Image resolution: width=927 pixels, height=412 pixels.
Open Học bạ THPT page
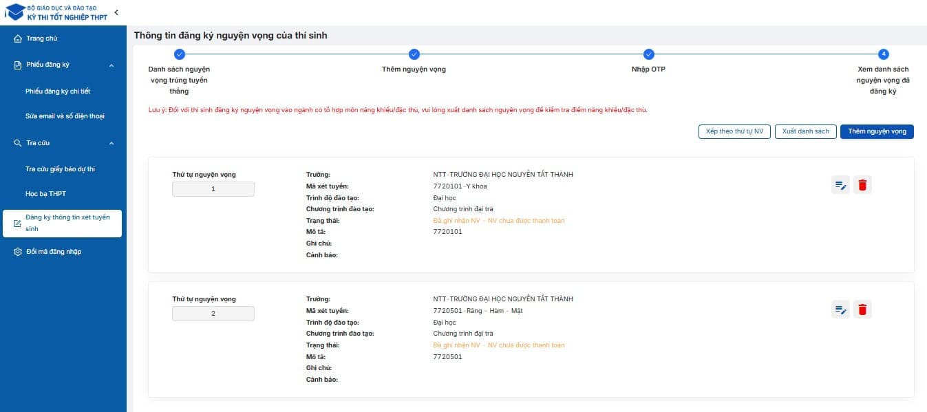click(x=45, y=194)
